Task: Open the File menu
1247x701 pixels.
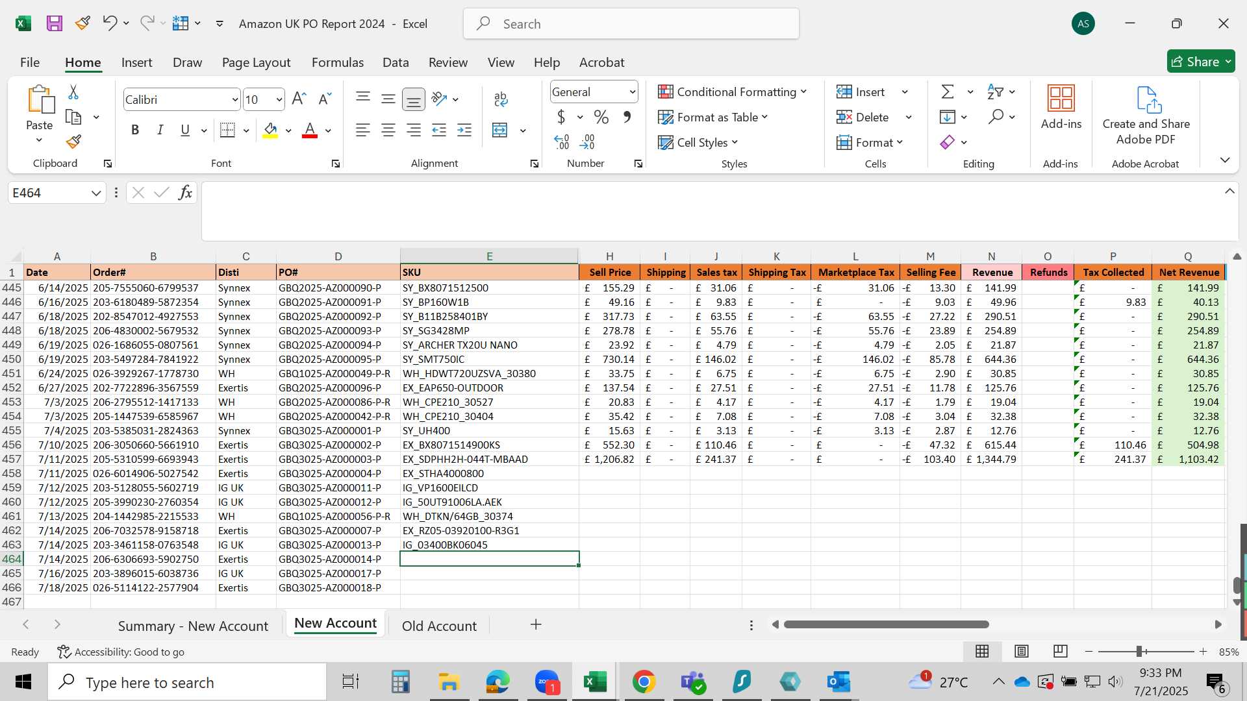Action: pyautogui.click(x=30, y=62)
